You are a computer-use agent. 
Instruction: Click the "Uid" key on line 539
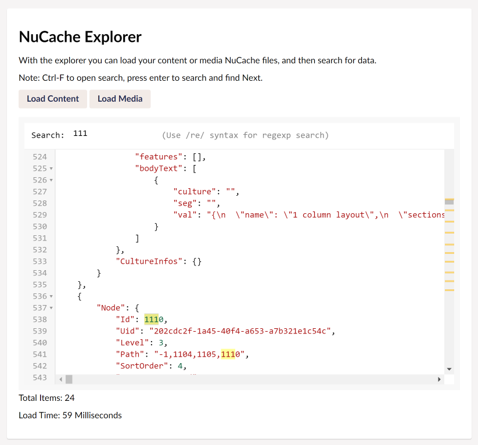pos(127,331)
